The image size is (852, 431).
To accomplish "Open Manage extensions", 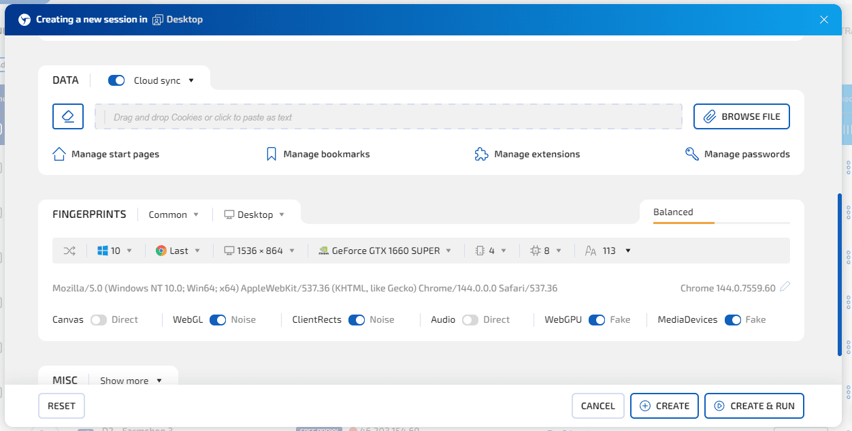I will [527, 155].
